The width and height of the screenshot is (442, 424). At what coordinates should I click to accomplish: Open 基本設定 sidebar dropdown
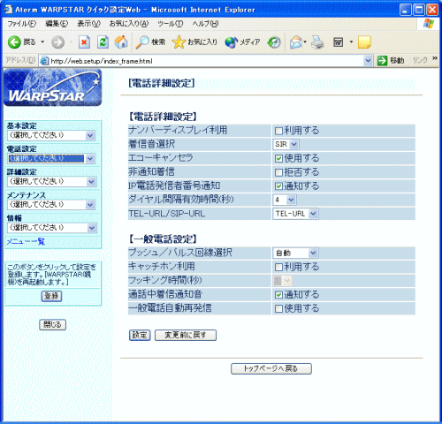pyautogui.click(x=51, y=135)
